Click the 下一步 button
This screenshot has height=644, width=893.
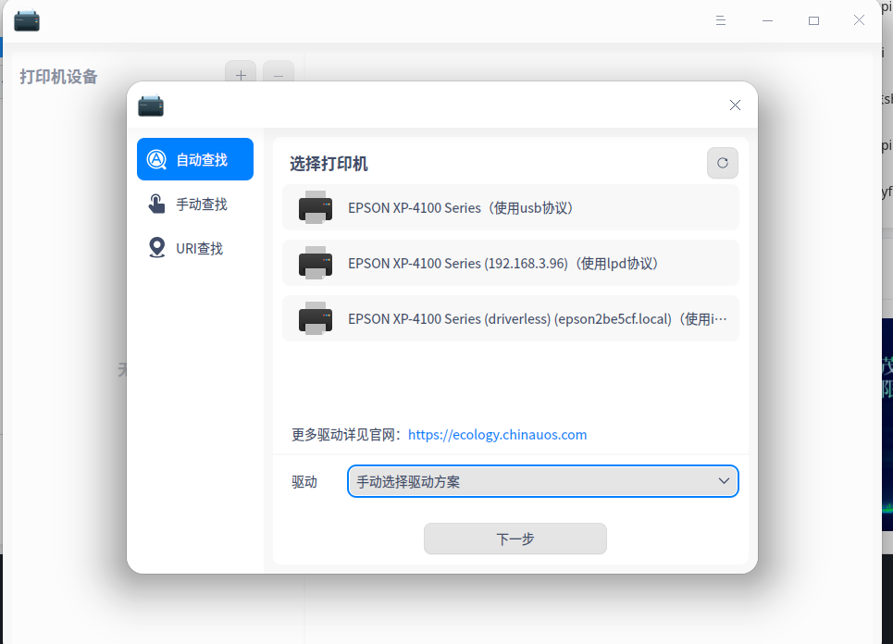point(515,539)
